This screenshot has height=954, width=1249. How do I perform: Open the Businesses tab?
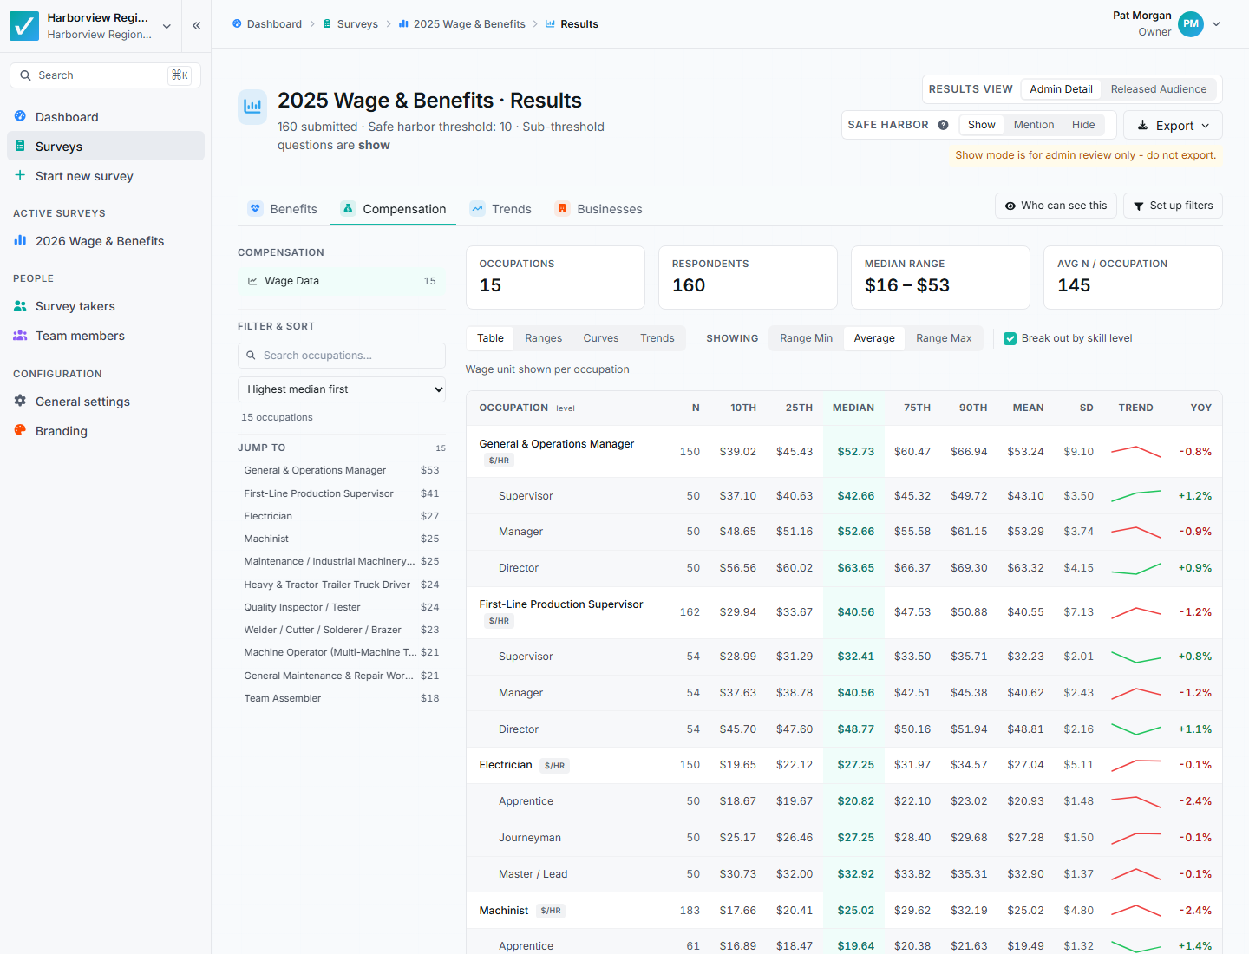pyautogui.click(x=599, y=209)
